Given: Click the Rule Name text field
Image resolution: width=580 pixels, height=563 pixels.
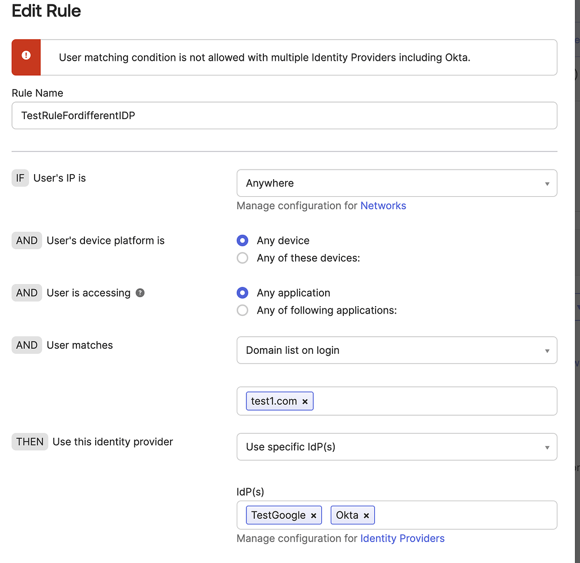Looking at the screenshot, I should (284, 116).
